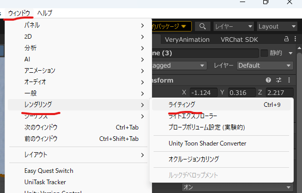Click the position X field
This screenshot has width=302, height=193.
204,93
